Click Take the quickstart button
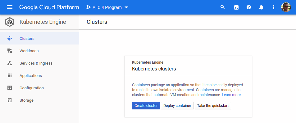The image size is (296, 123). [x=213, y=106]
